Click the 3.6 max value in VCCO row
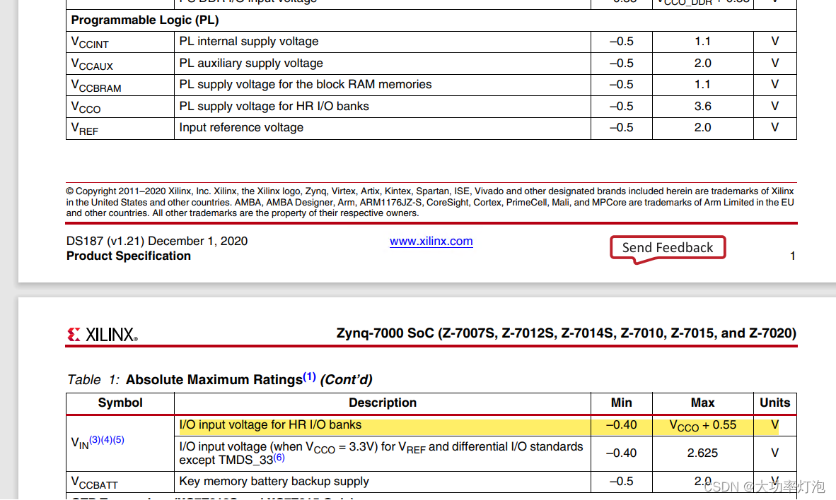The image size is (836, 500). (x=703, y=107)
